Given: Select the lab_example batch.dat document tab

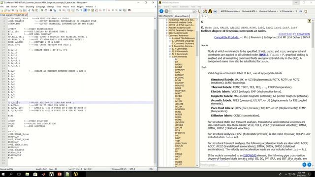Looking at the screenshot, I should coord(13,15).
